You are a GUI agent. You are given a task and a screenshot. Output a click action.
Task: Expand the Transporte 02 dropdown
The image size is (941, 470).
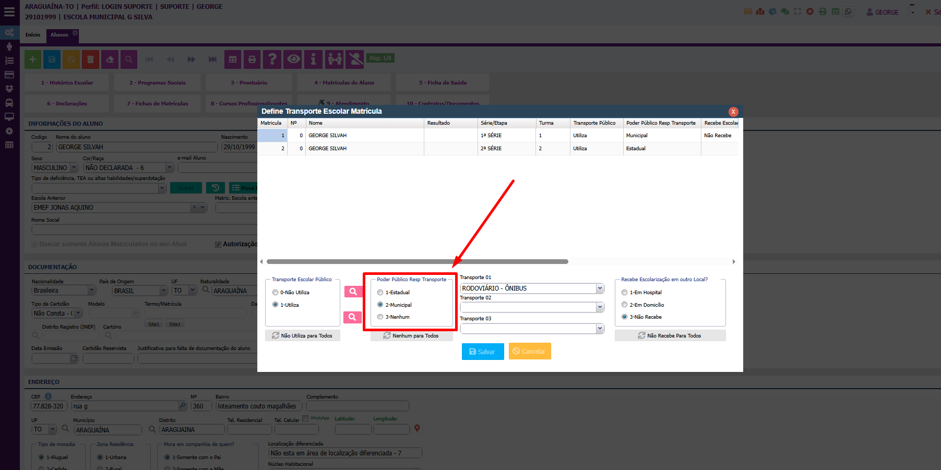tap(600, 307)
